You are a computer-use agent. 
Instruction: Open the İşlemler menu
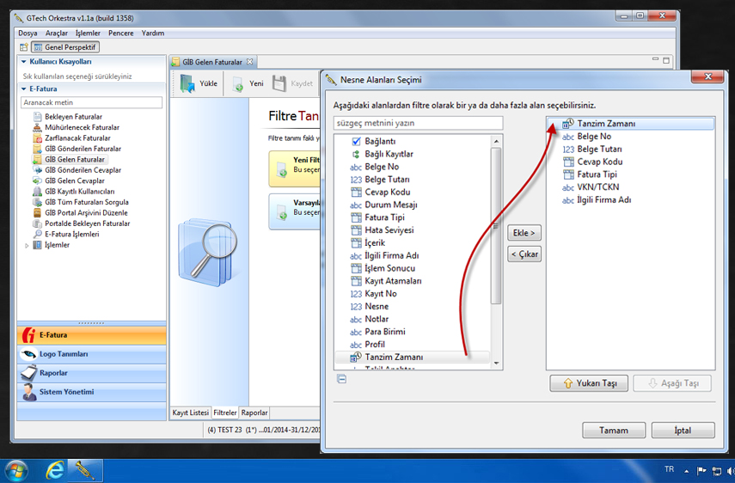[x=88, y=34]
